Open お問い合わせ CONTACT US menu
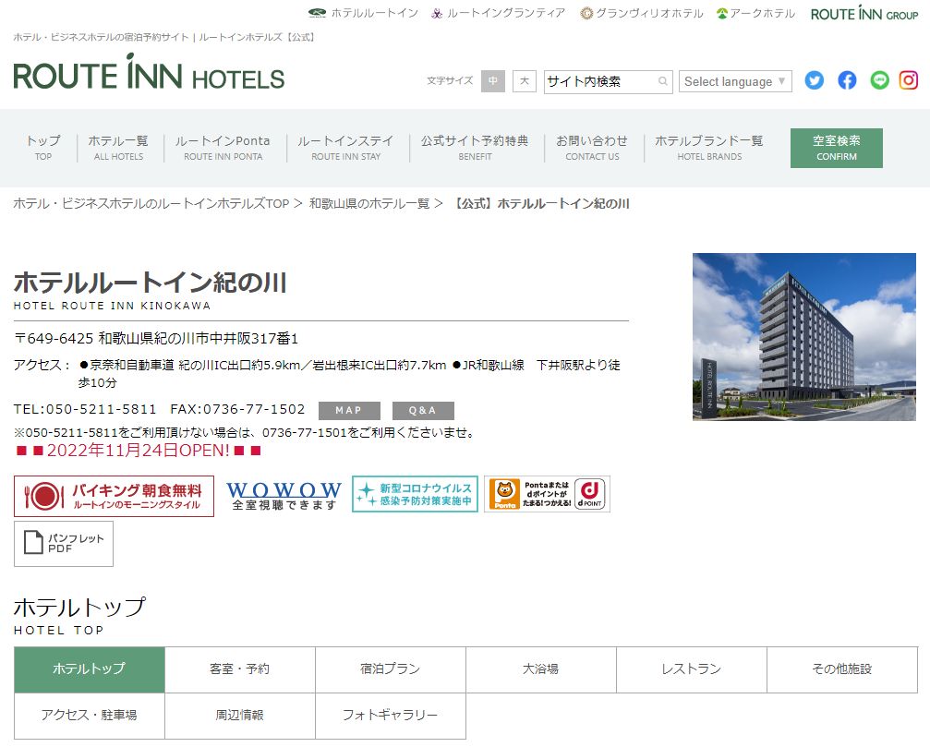The image size is (930, 747). [592, 148]
